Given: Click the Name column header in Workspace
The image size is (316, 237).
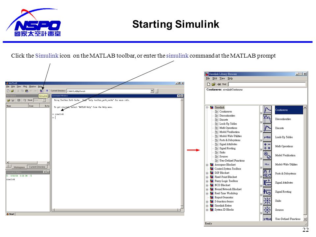Looking at the screenshot, I should (x=17, y=106).
